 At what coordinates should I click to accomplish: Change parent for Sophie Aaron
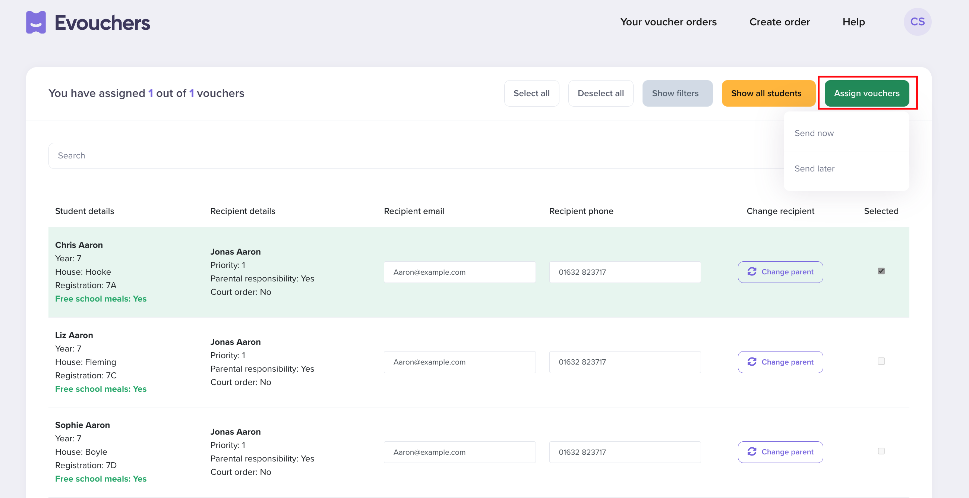(x=780, y=452)
